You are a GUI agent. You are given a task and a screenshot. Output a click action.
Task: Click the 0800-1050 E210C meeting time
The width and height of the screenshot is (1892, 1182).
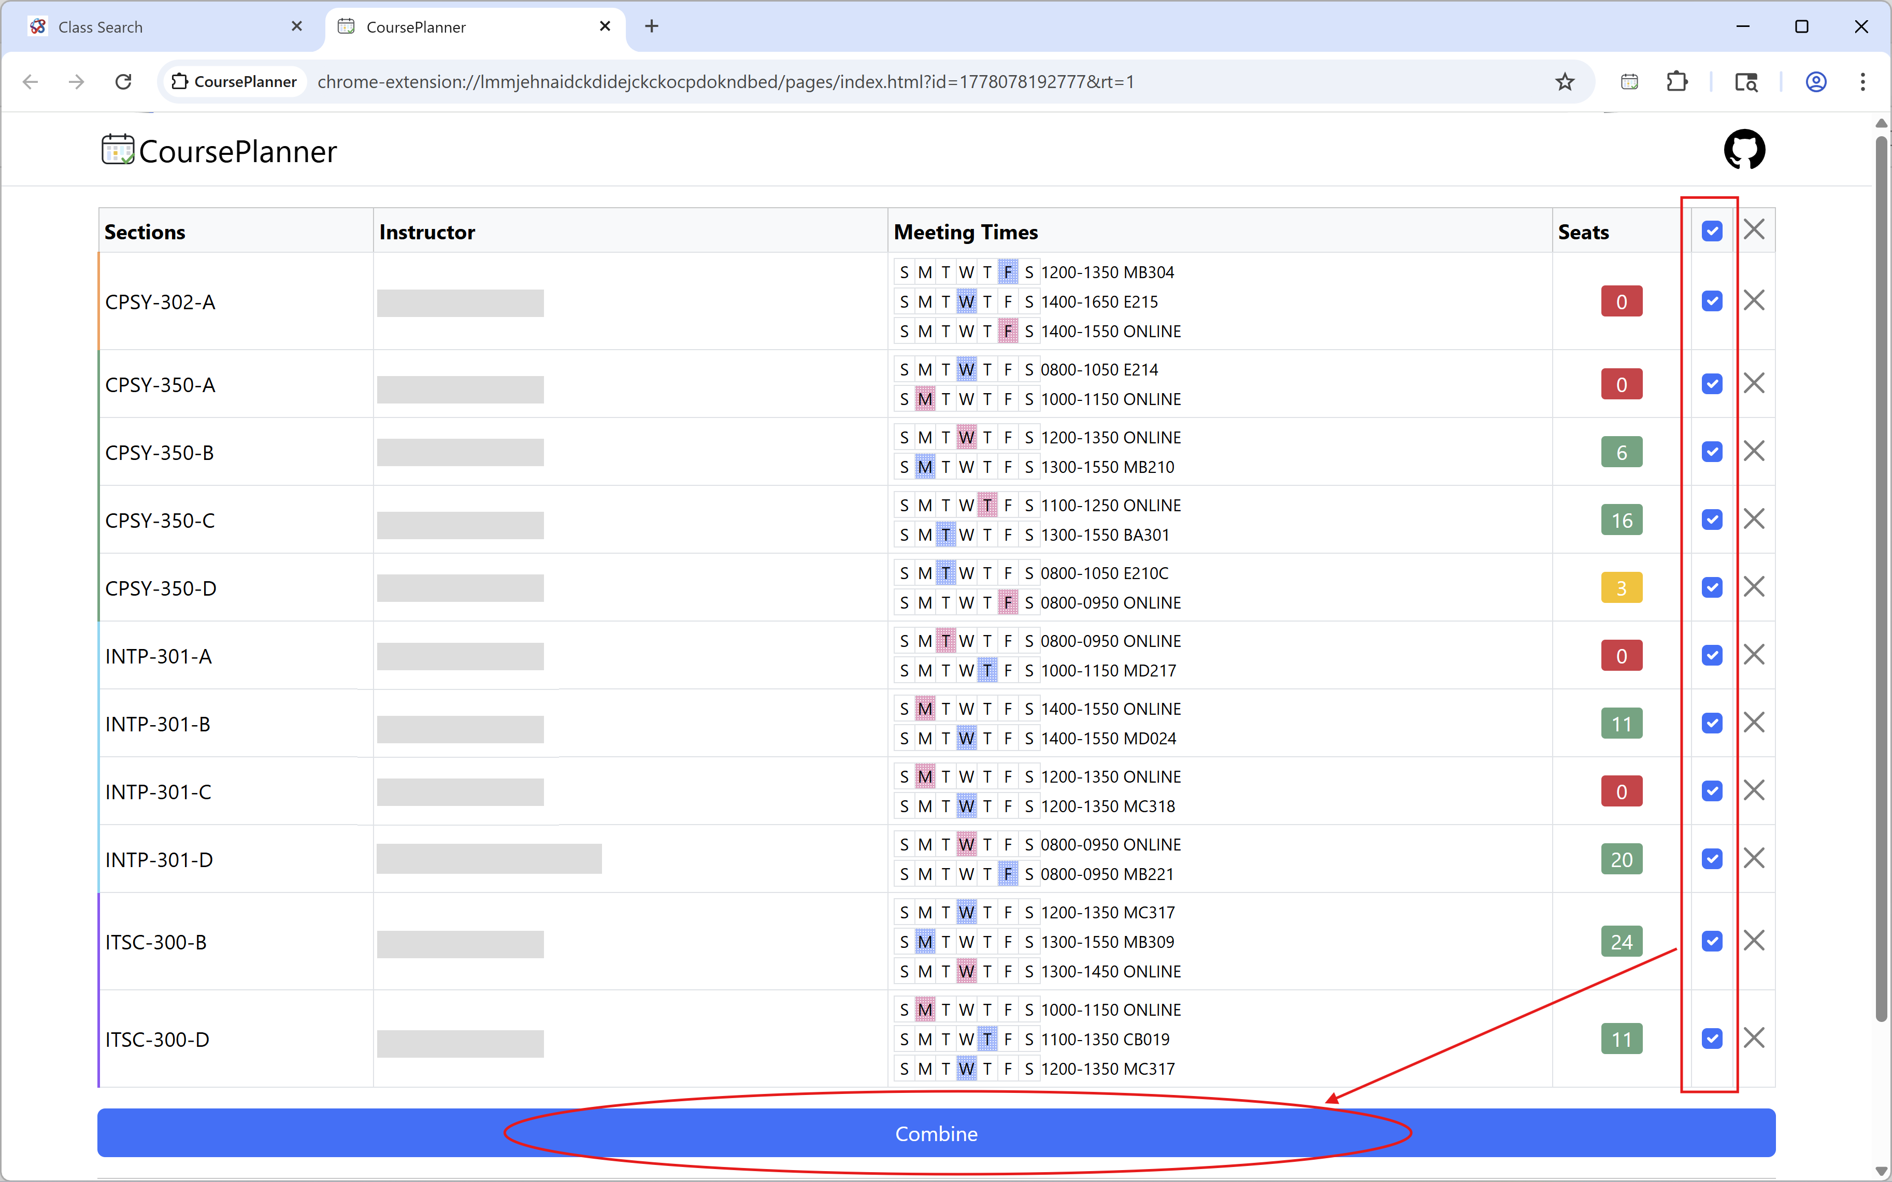[1104, 573]
